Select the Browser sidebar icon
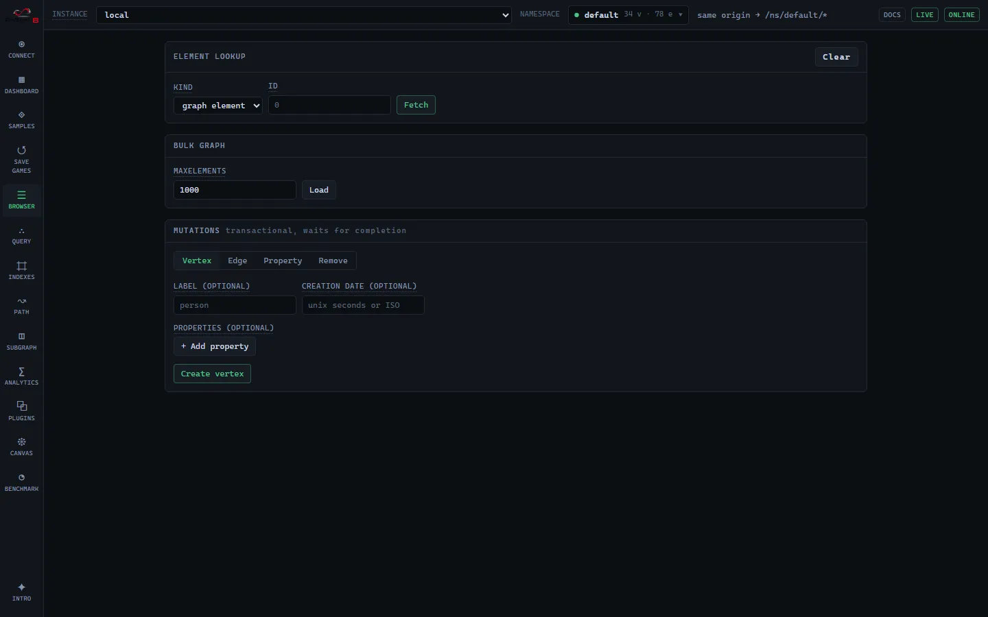The width and height of the screenshot is (988, 617). pos(21,200)
